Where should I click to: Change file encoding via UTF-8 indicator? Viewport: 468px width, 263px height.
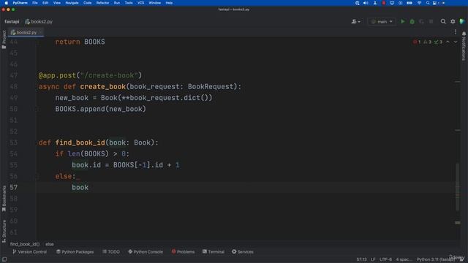click(385, 259)
